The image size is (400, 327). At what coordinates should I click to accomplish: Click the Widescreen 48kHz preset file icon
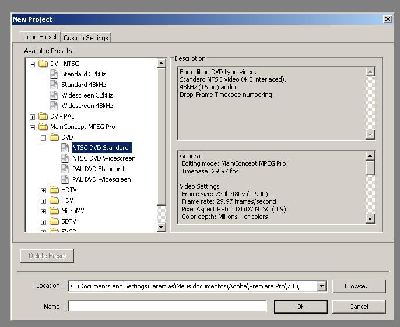tap(54, 106)
